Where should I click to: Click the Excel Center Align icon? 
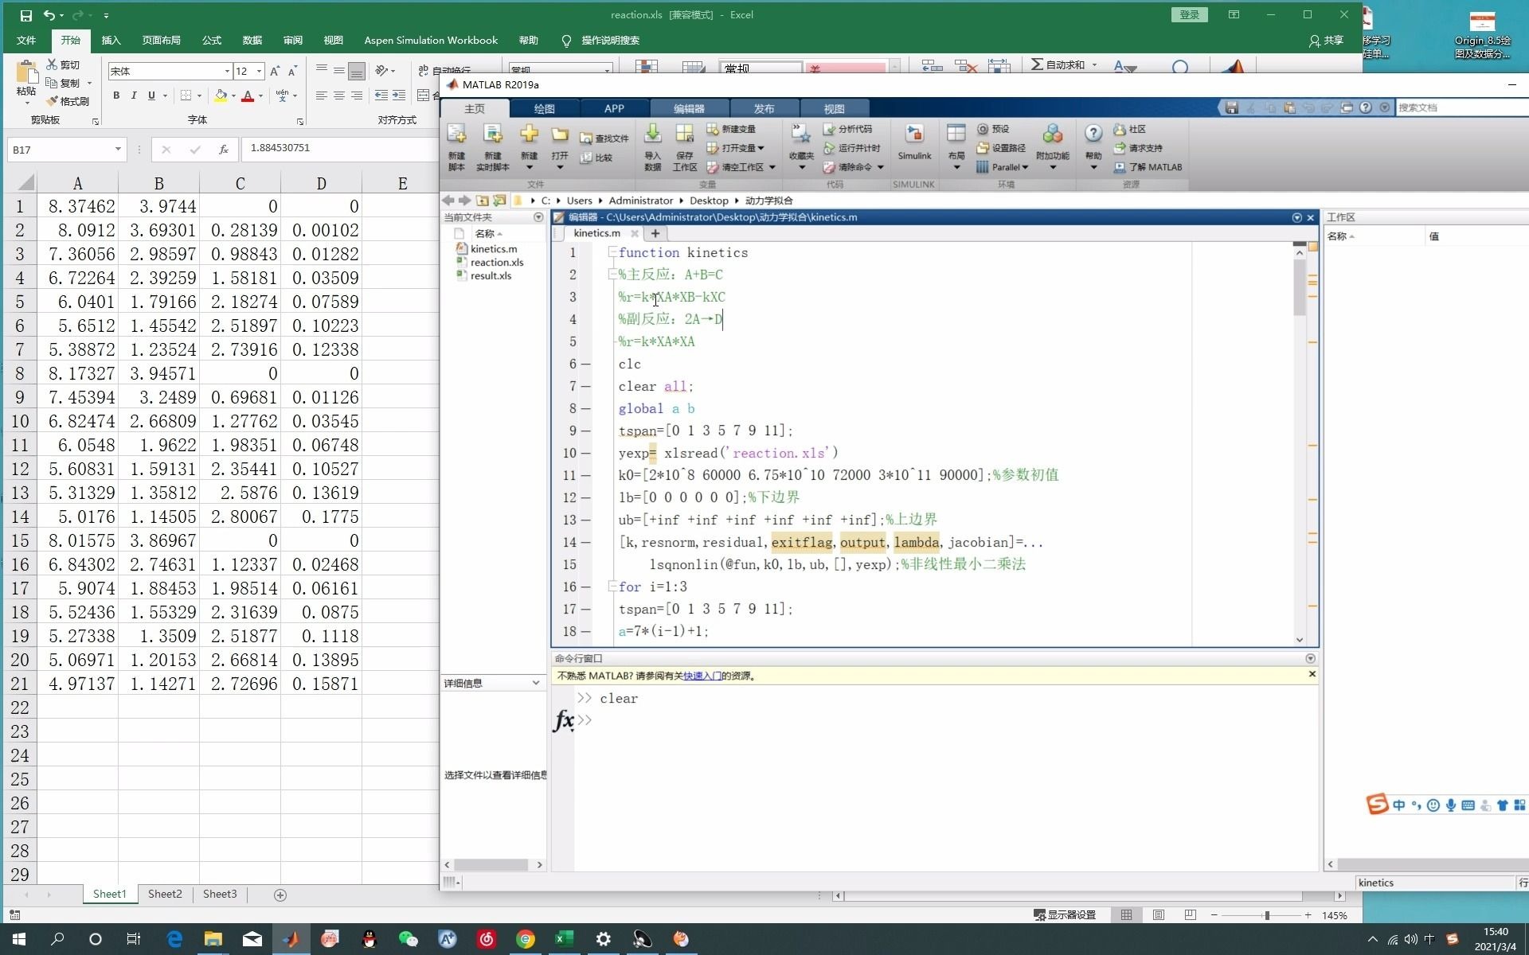(339, 95)
